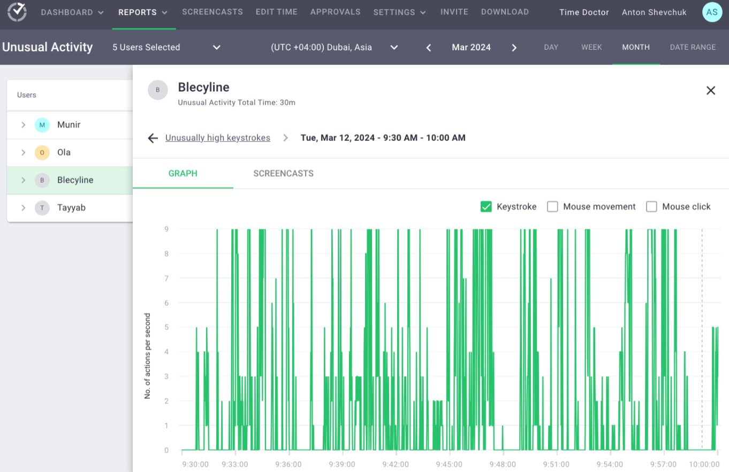Close the Blecyline detail panel
The image size is (729, 472).
click(711, 90)
